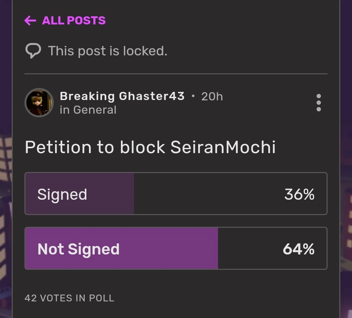352x318 pixels.
Task: Vote for the Not Signed poll option
Action: tap(176, 248)
